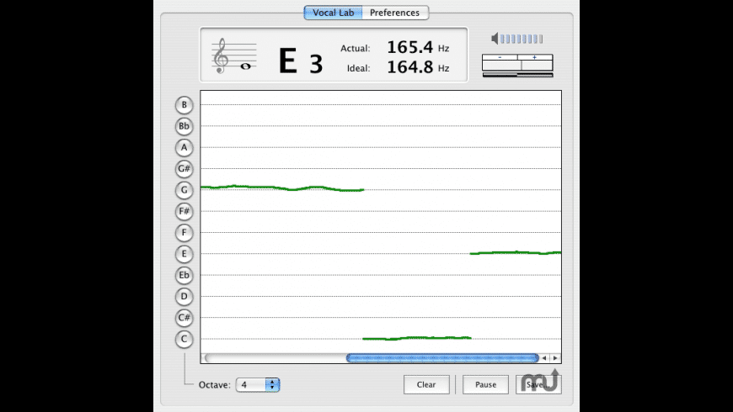Click the green line on E
This screenshot has height=412, width=733.
point(516,252)
